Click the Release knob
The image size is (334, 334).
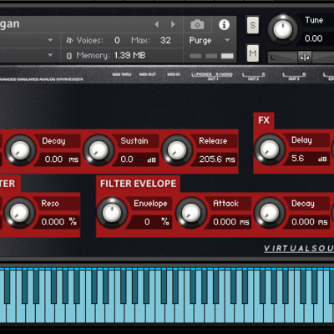coord(177,150)
